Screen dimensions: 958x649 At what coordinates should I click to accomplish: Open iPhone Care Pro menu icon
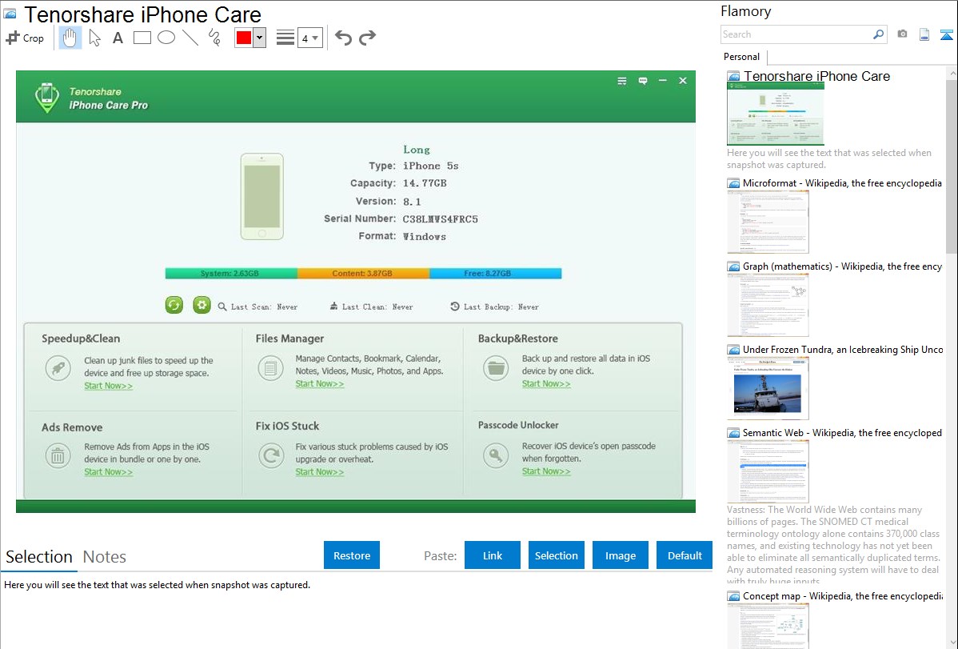point(622,81)
